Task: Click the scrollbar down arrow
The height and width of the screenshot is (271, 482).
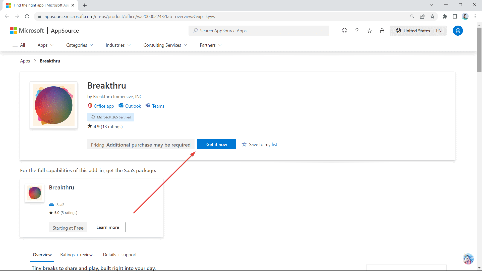Action: tap(479, 268)
